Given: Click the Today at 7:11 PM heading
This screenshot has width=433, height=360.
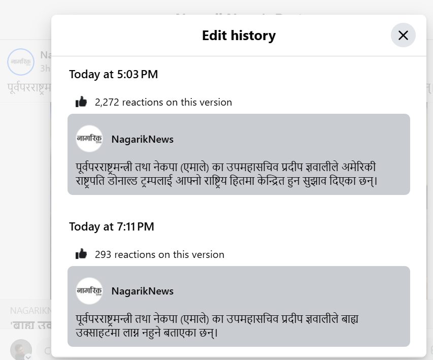Looking at the screenshot, I should (x=112, y=226).
